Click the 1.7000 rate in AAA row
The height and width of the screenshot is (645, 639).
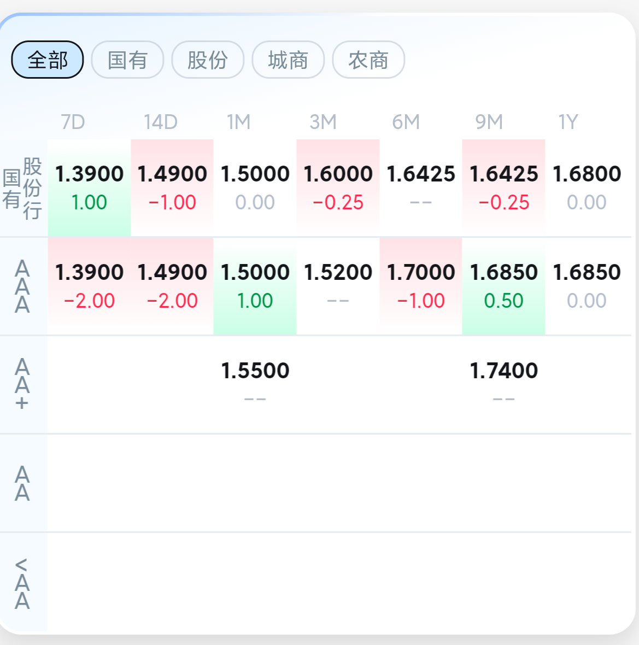(421, 273)
